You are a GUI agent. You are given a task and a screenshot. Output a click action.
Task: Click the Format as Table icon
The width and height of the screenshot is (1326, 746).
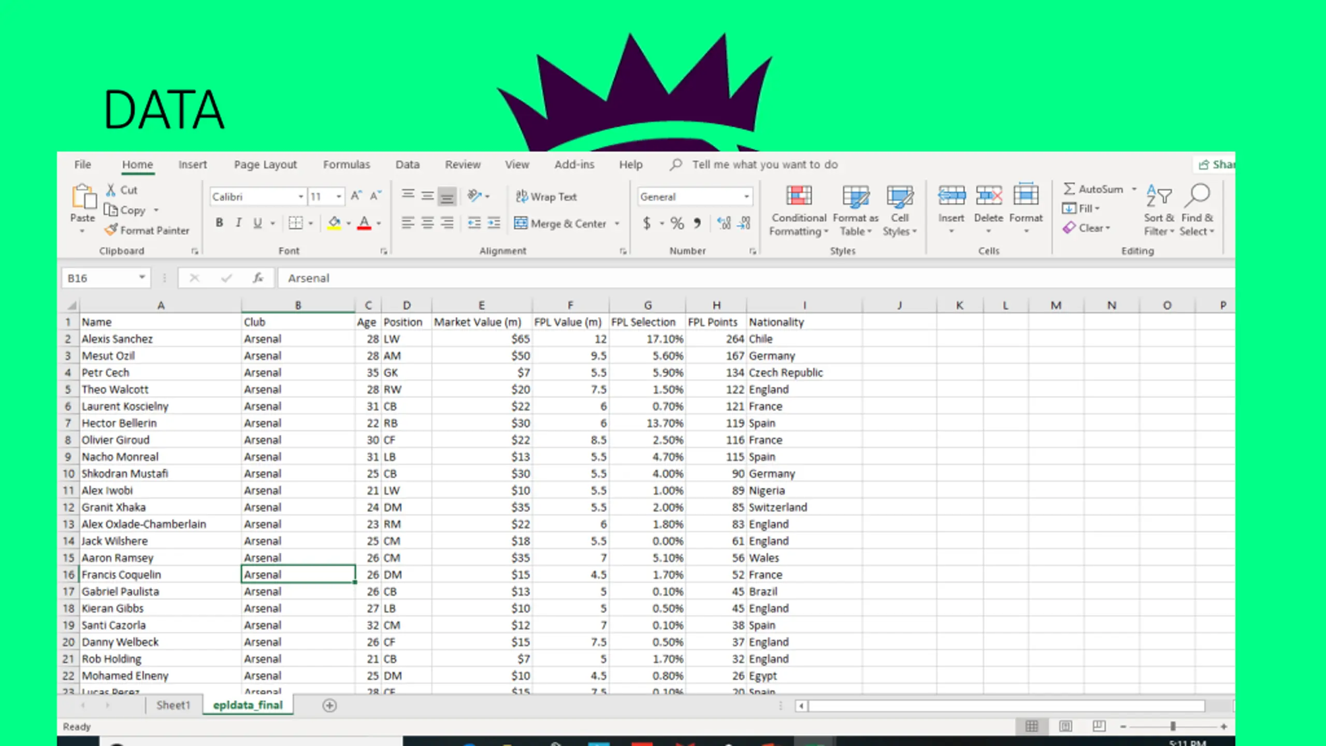pyautogui.click(x=855, y=197)
